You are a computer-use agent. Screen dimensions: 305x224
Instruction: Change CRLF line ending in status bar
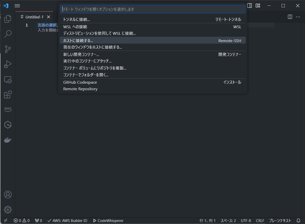pos(260,220)
